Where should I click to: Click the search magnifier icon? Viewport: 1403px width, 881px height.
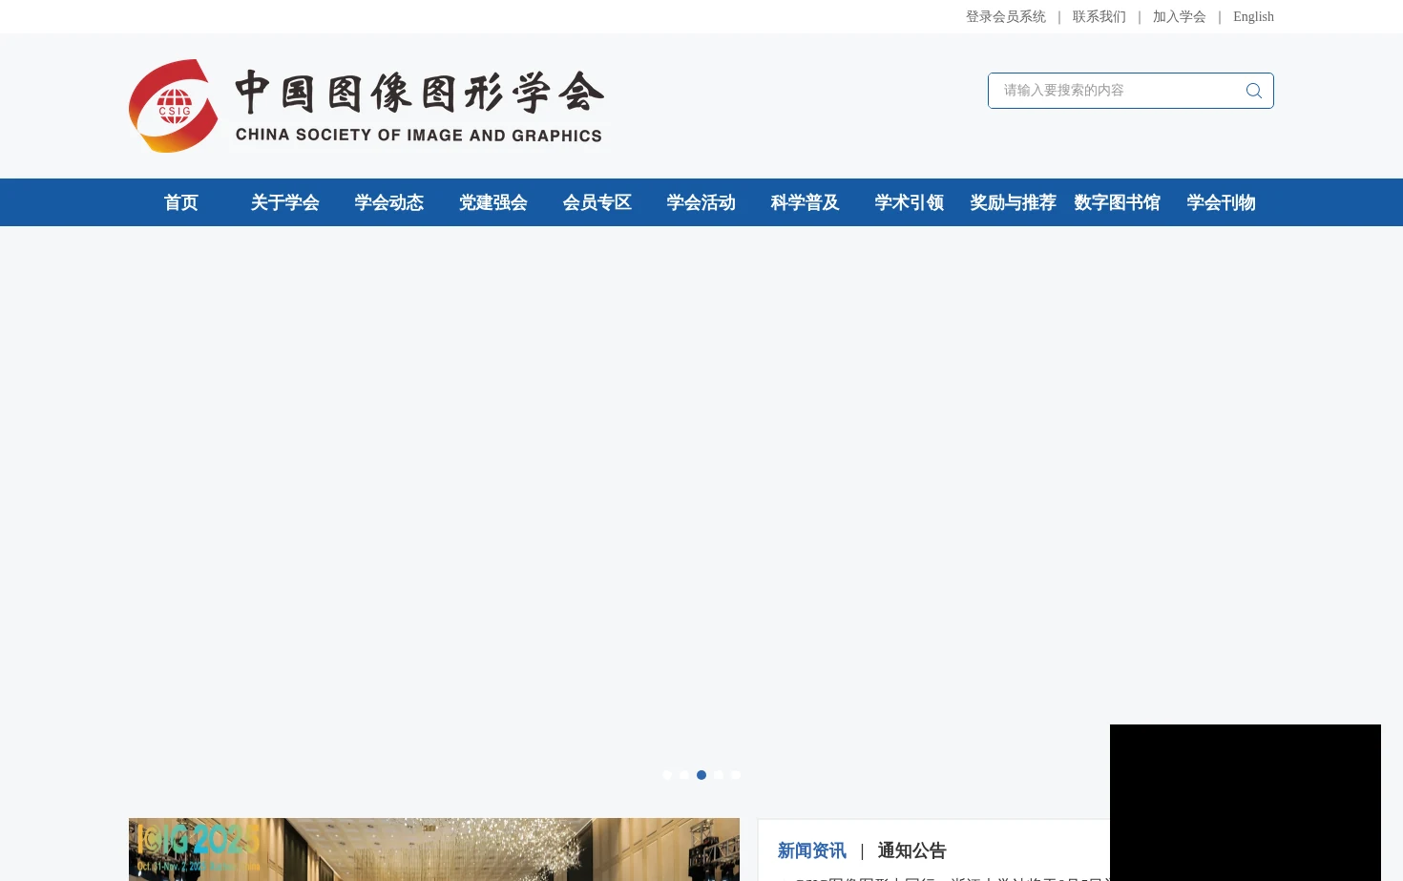click(x=1254, y=91)
